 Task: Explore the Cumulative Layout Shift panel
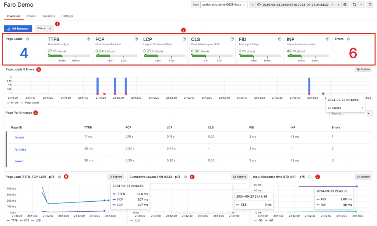tap(239, 177)
